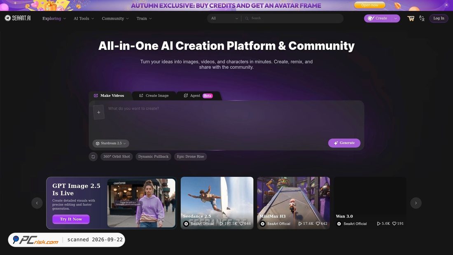Expand the Exploring menu
453x255 pixels.
54,19
